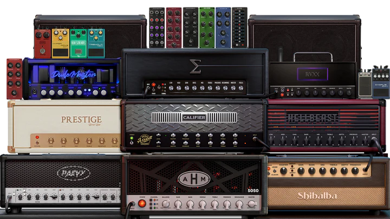This screenshot has height=219, width=390.
Task: Click Califier top-row GAIN knob
Action: coord(235,135)
